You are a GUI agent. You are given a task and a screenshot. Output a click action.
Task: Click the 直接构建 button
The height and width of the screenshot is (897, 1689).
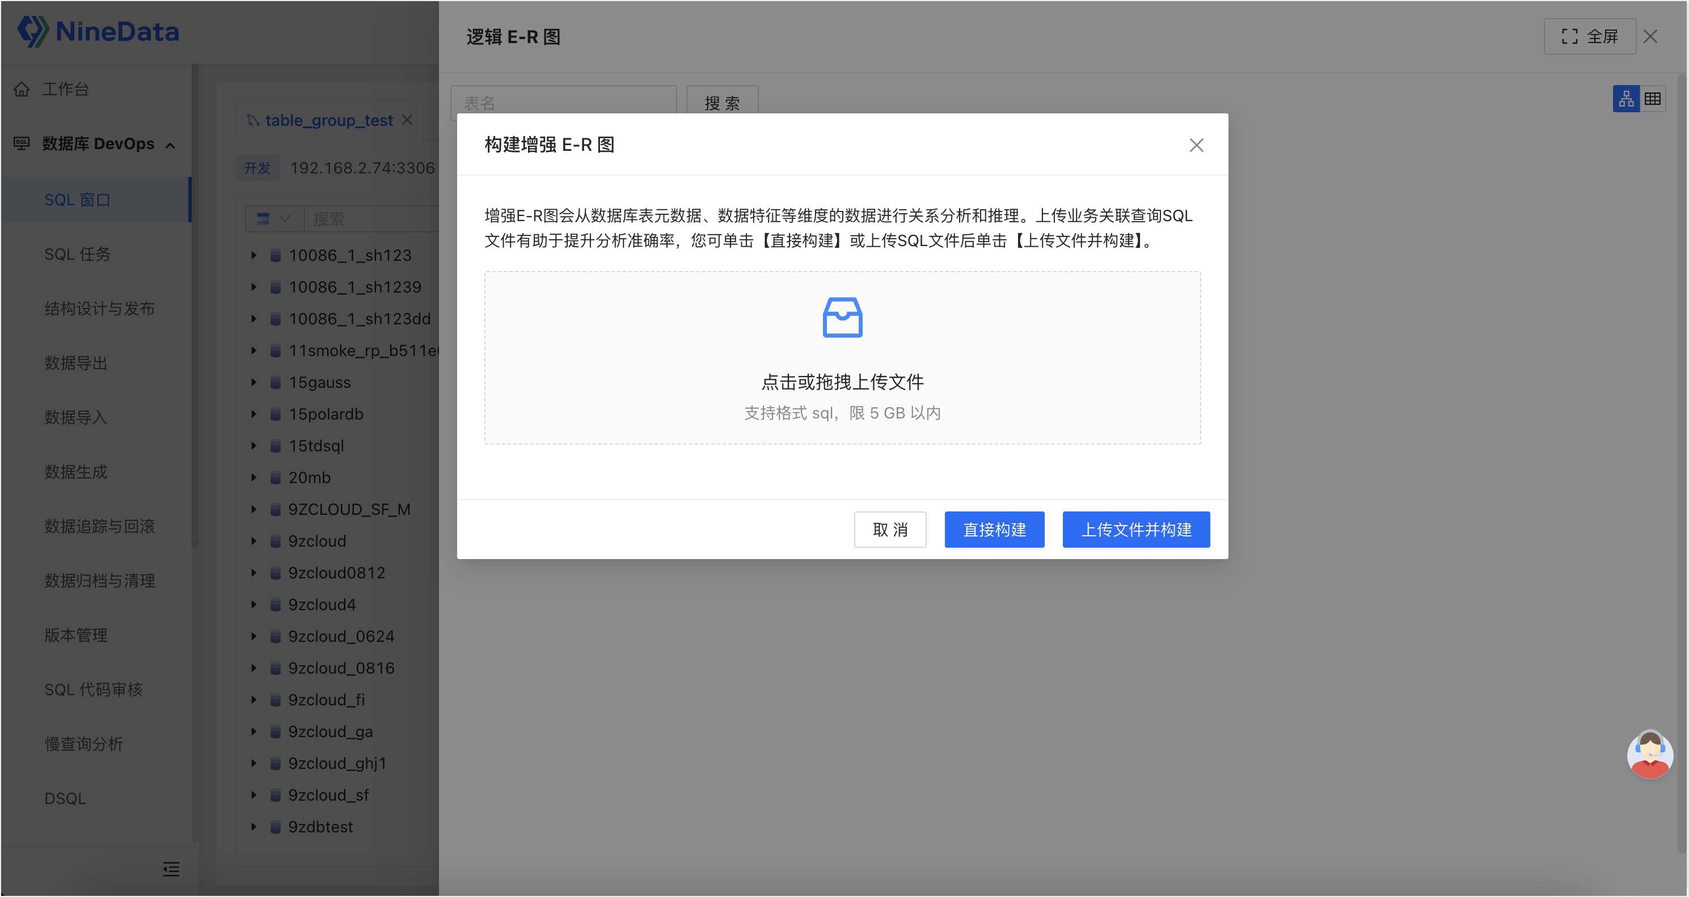point(994,529)
